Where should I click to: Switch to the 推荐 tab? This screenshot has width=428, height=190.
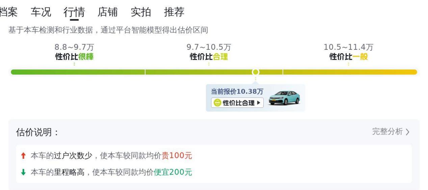pos(174,12)
